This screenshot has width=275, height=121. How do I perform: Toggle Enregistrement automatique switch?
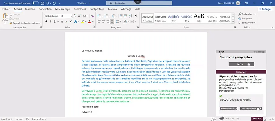point(35,3)
